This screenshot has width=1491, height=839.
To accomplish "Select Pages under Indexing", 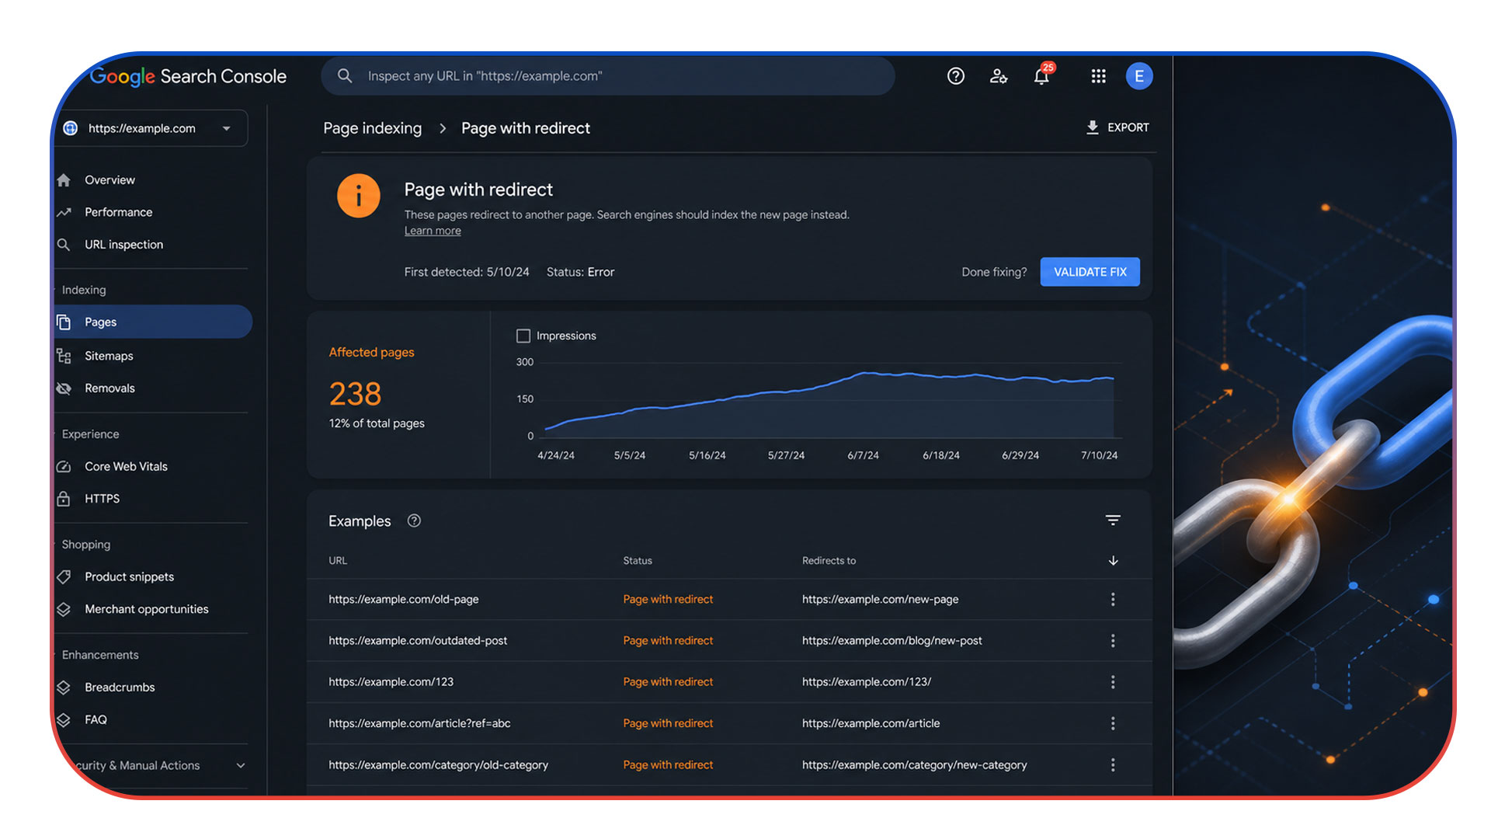I will (x=153, y=322).
